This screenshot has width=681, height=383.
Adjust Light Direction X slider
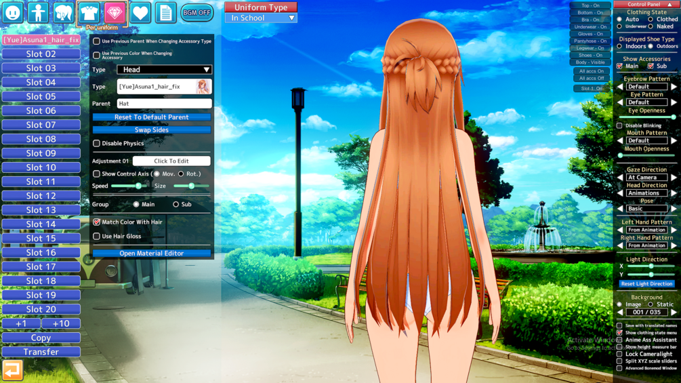tap(651, 266)
